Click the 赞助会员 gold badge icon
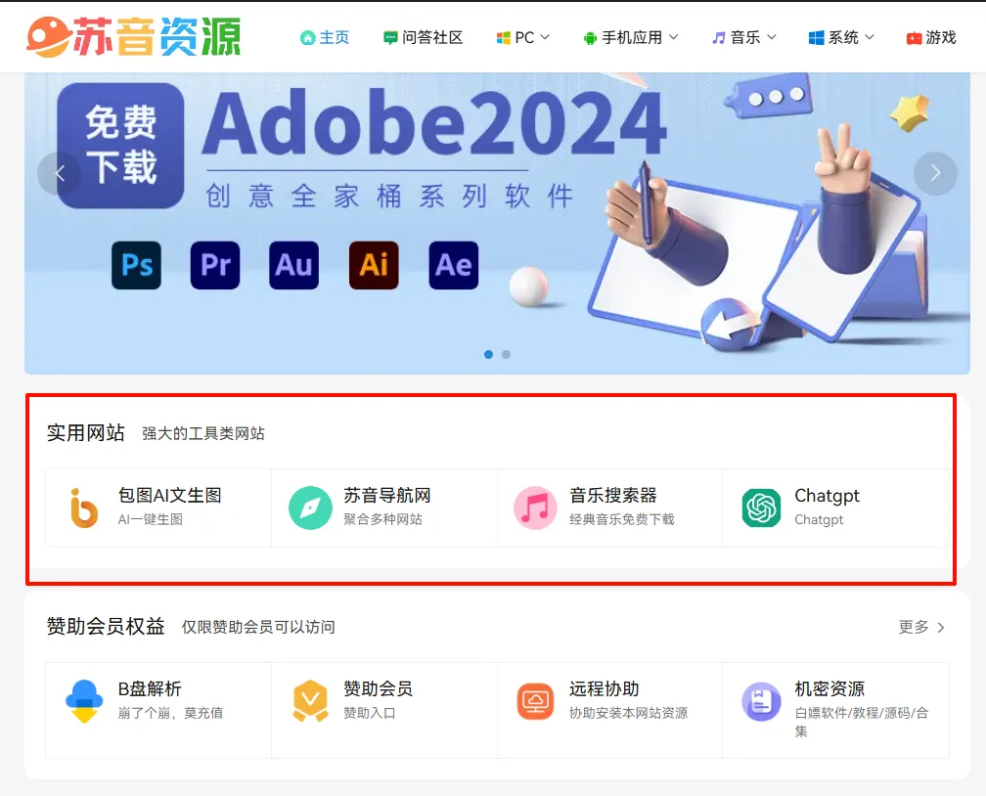The image size is (986, 796). point(309,698)
